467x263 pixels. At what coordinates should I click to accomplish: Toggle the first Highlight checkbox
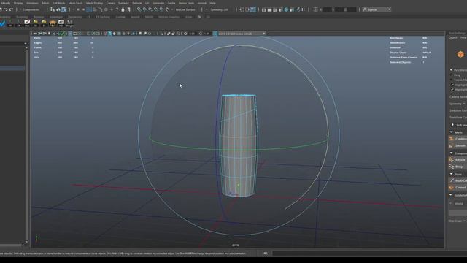tap(452, 85)
